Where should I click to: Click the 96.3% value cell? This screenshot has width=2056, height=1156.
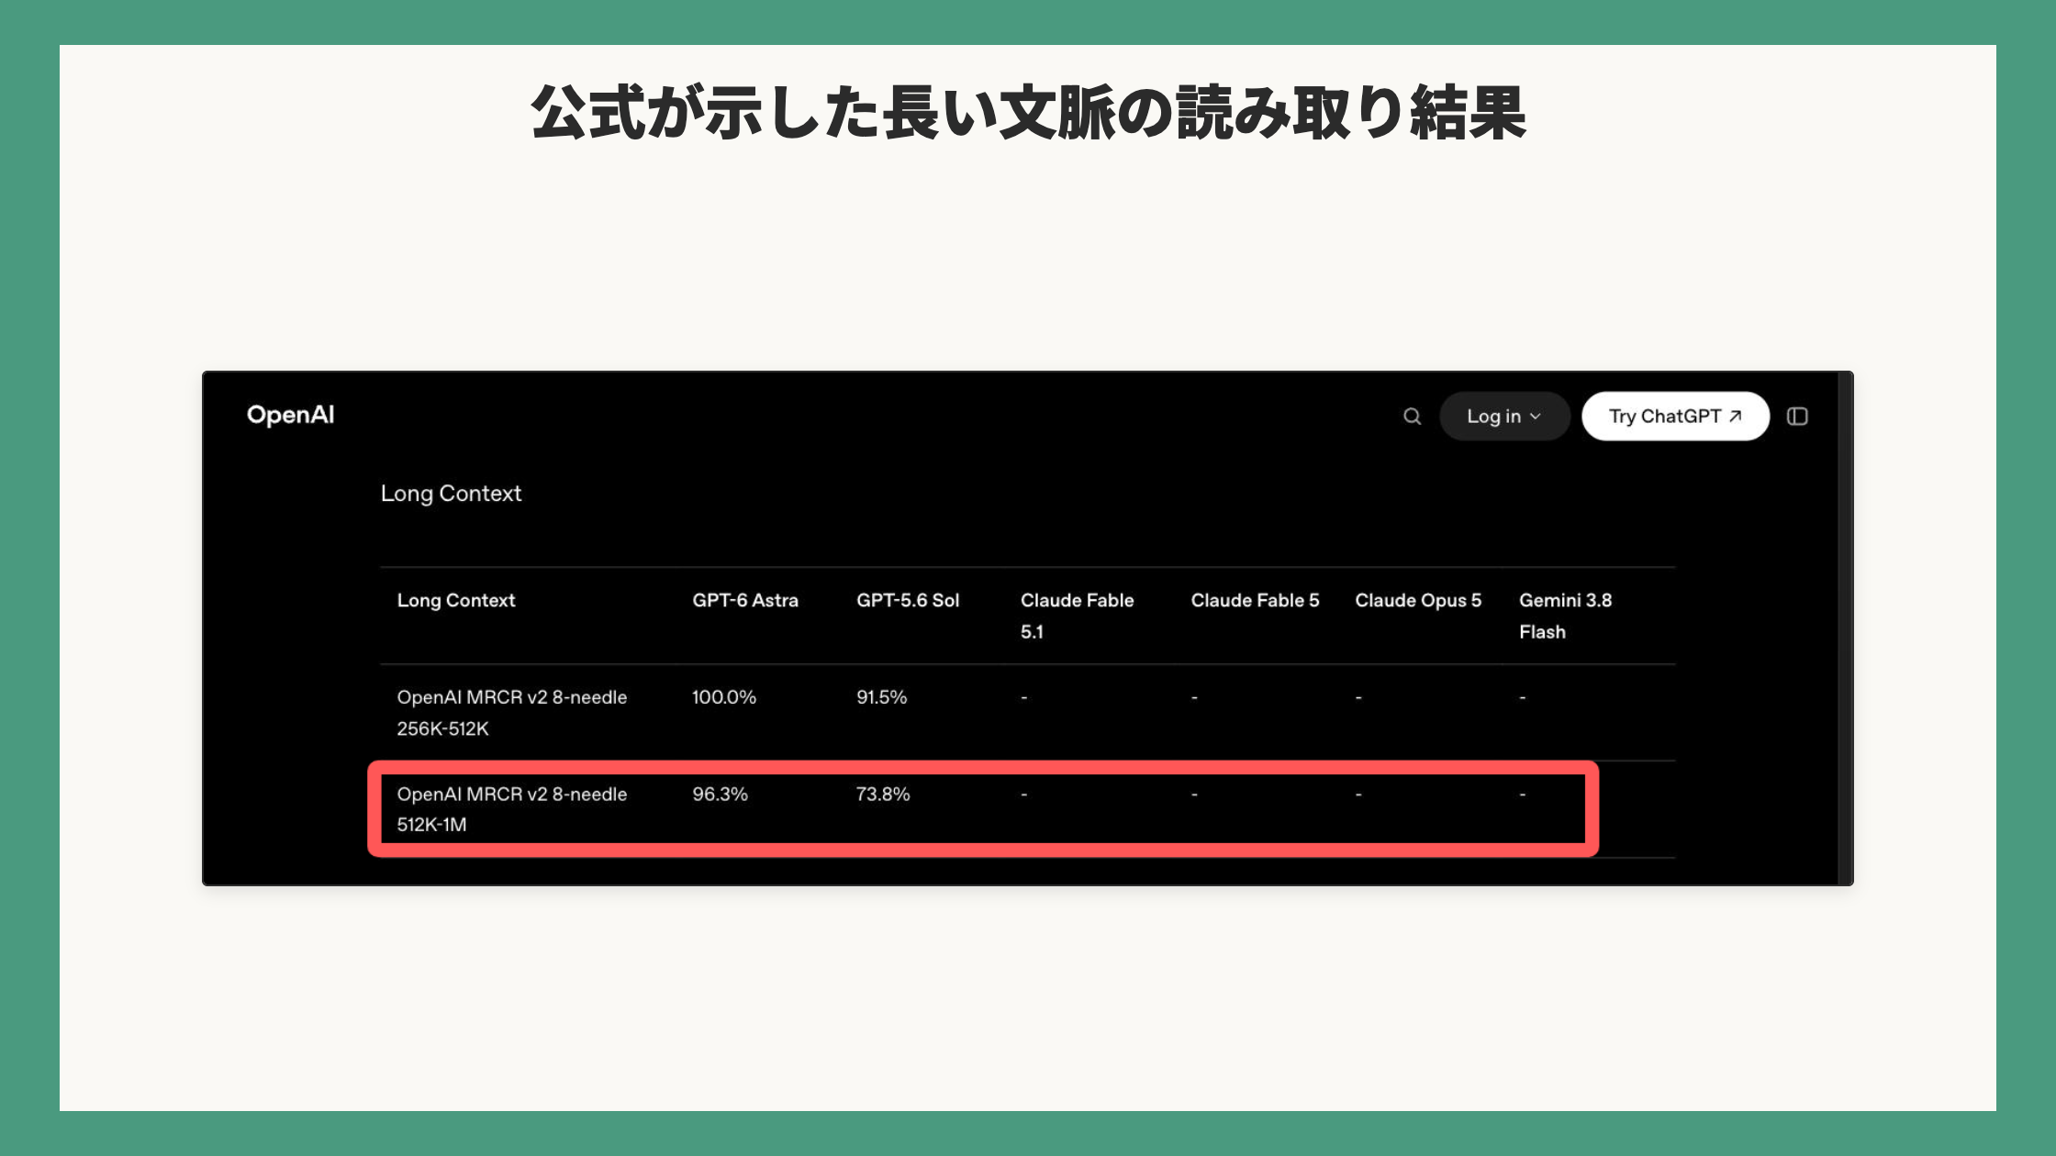pyautogui.click(x=720, y=794)
